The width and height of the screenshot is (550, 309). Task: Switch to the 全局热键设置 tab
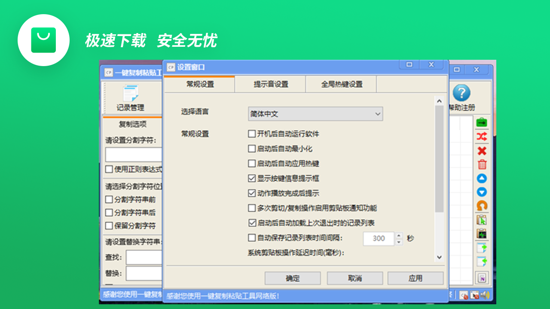click(341, 84)
